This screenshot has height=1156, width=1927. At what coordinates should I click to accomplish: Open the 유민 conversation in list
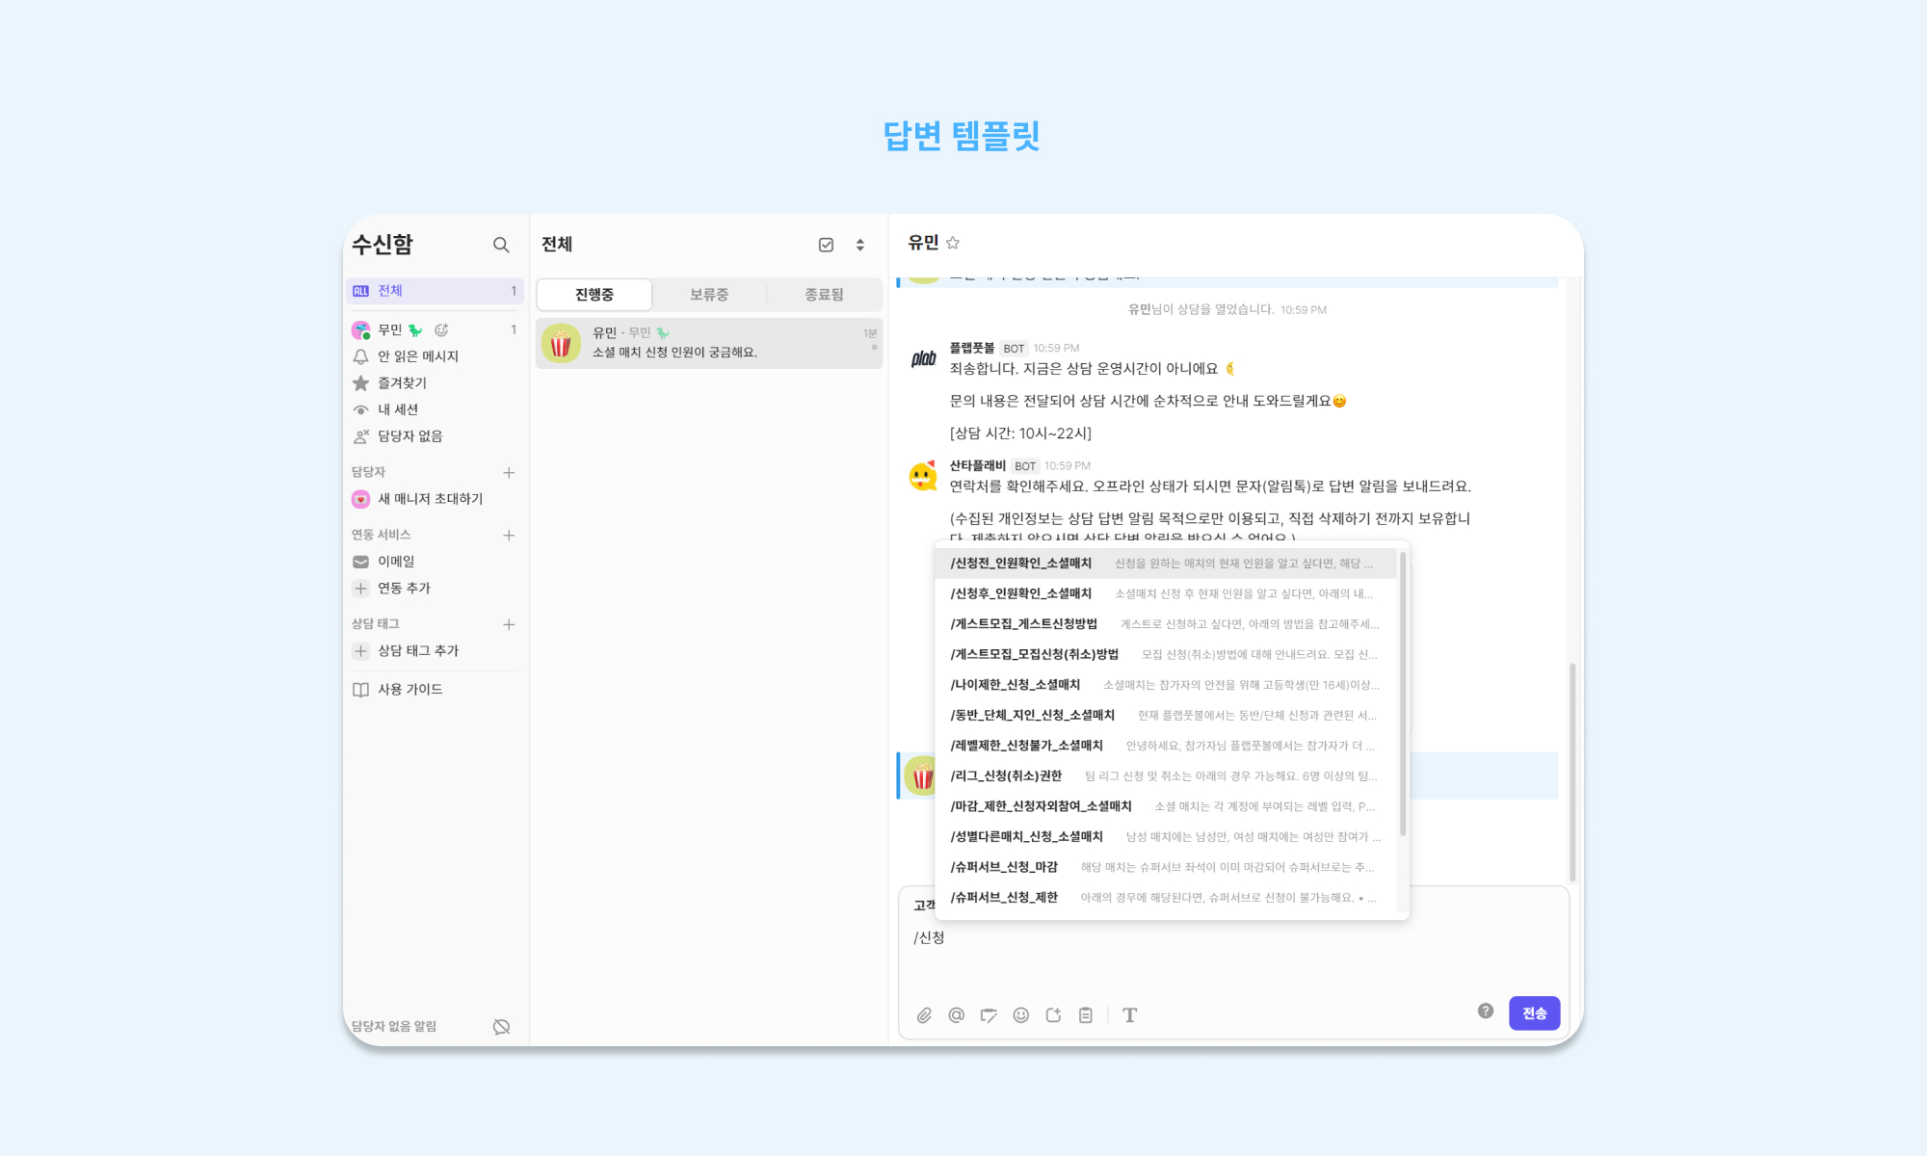[709, 343]
